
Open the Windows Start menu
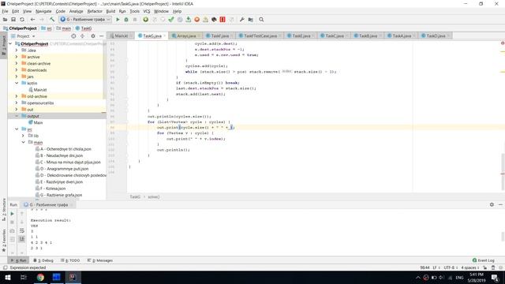[x=8, y=277]
